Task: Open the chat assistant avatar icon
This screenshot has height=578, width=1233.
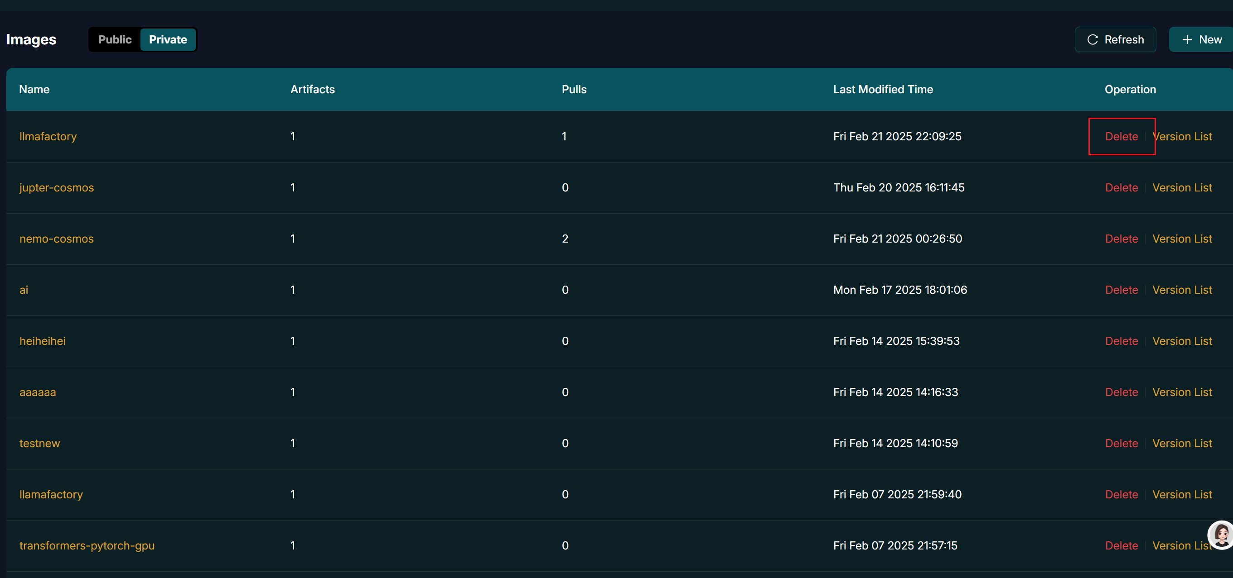Action: pos(1221,535)
